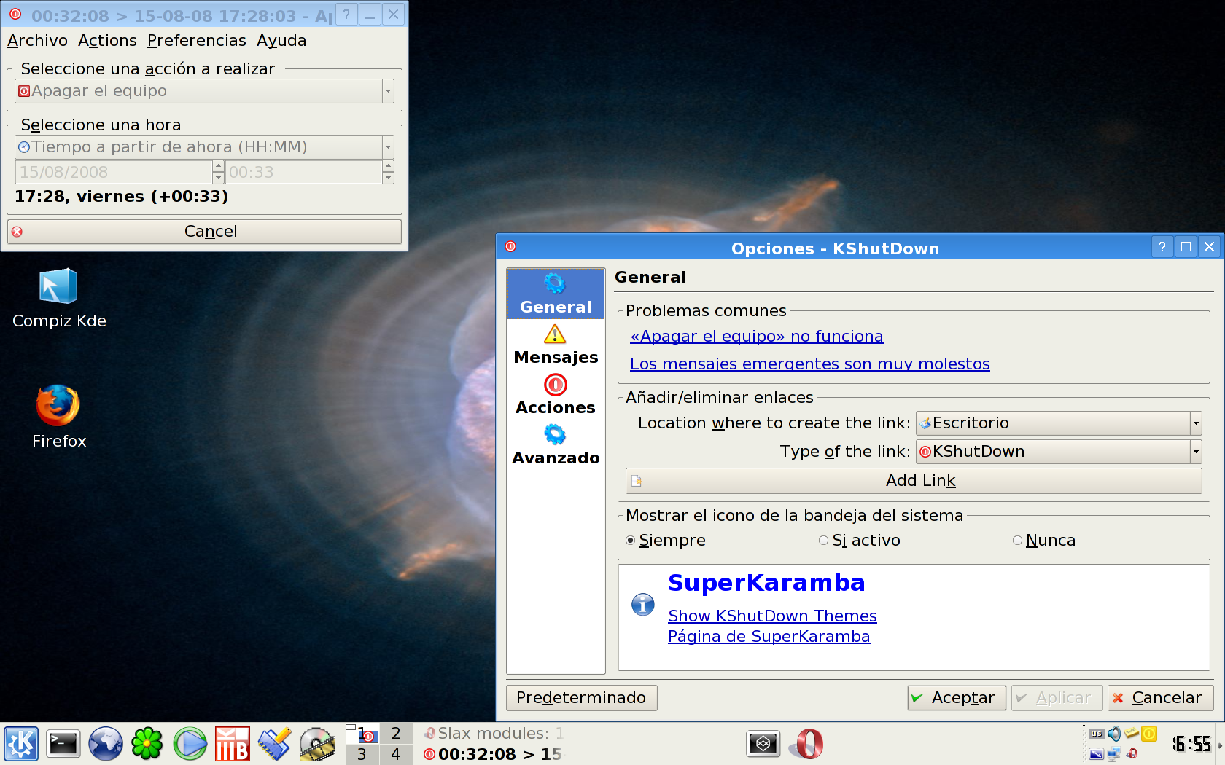Image resolution: width=1225 pixels, height=765 pixels.
Task: Open the Acciones settings section
Action: coord(555,396)
